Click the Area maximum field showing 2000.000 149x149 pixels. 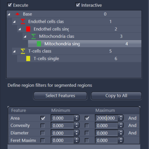[x=106, y=118]
